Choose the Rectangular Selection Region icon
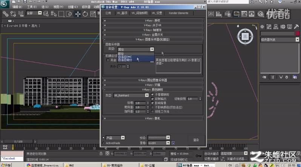 click(61, 14)
